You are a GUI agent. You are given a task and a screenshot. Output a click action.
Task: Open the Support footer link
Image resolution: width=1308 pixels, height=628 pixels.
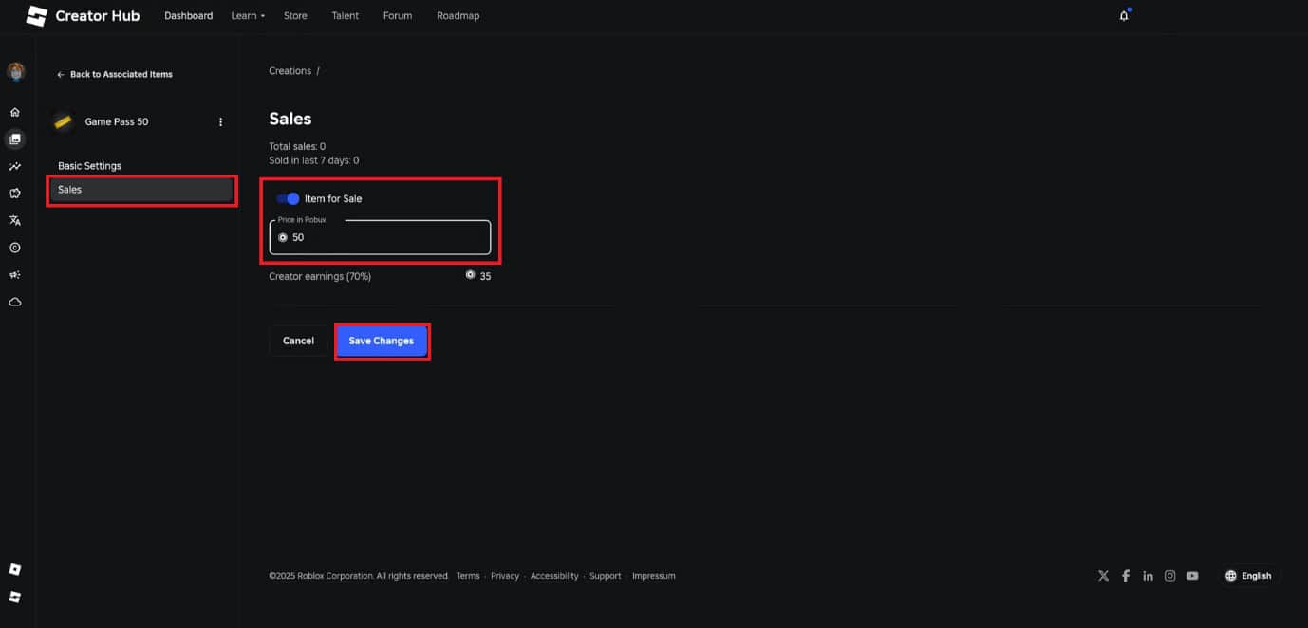pos(605,576)
